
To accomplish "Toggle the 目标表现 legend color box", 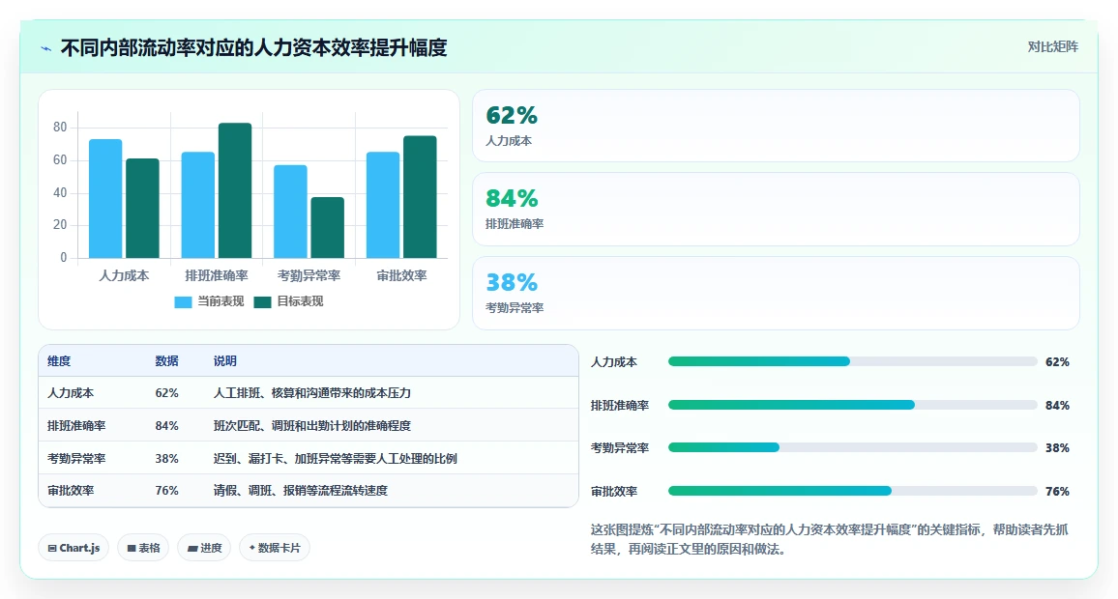I will point(262,302).
